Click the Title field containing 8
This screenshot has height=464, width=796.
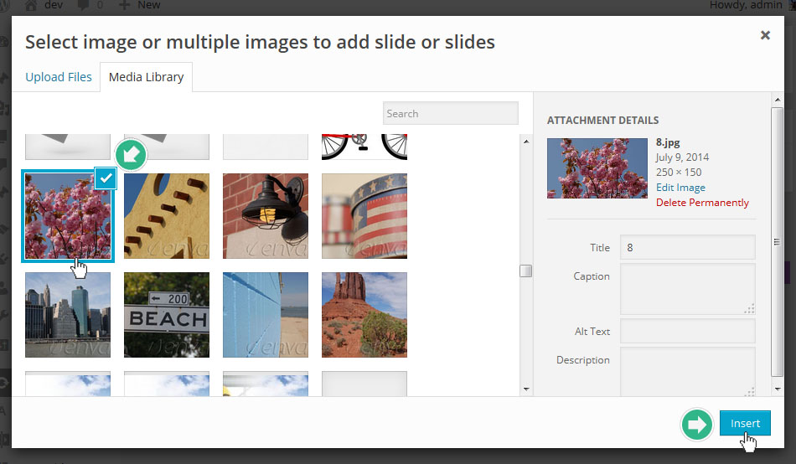(x=687, y=247)
